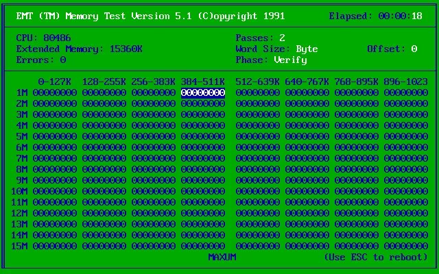
Task: Click the 512-639K block in row 5M
Action: (x=258, y=136)
